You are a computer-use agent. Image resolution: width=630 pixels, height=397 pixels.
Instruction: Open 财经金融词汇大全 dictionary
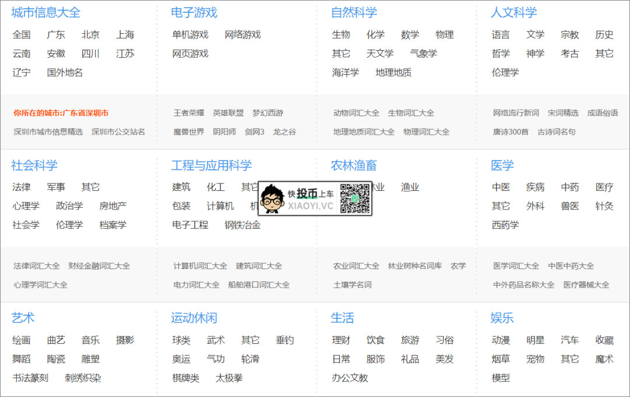[99, 266]
